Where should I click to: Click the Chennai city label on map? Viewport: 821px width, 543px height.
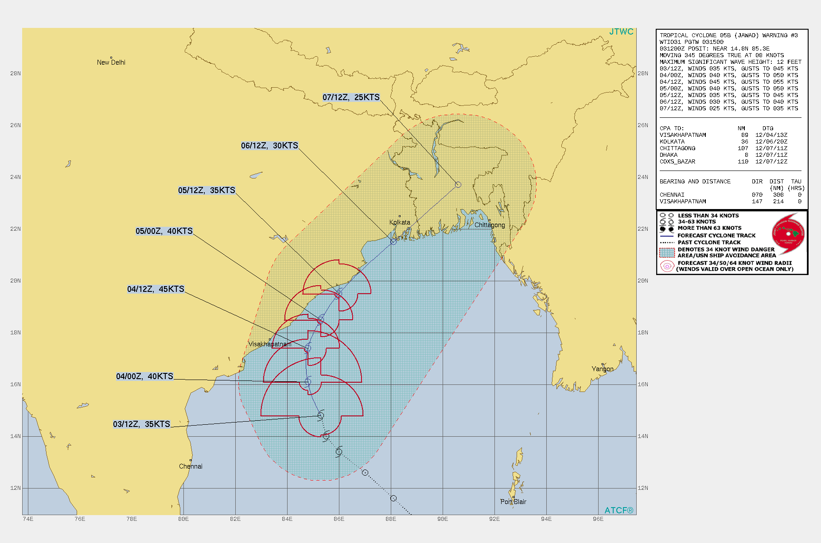tap(191, 466)
